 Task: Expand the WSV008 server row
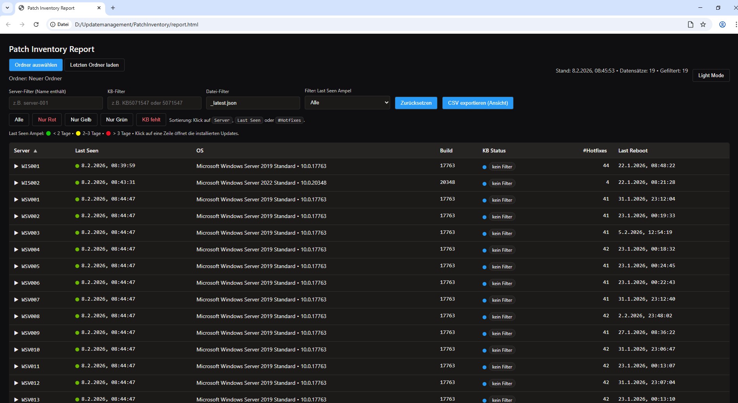(x=16, y=316)
